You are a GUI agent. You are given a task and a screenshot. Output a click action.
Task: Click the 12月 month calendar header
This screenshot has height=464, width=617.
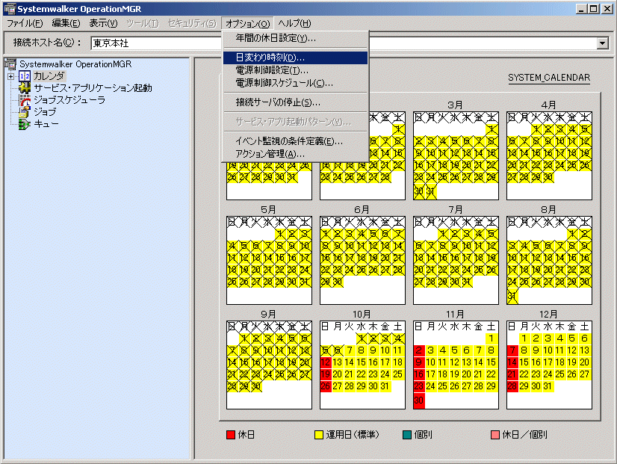[x=548, y=314]
